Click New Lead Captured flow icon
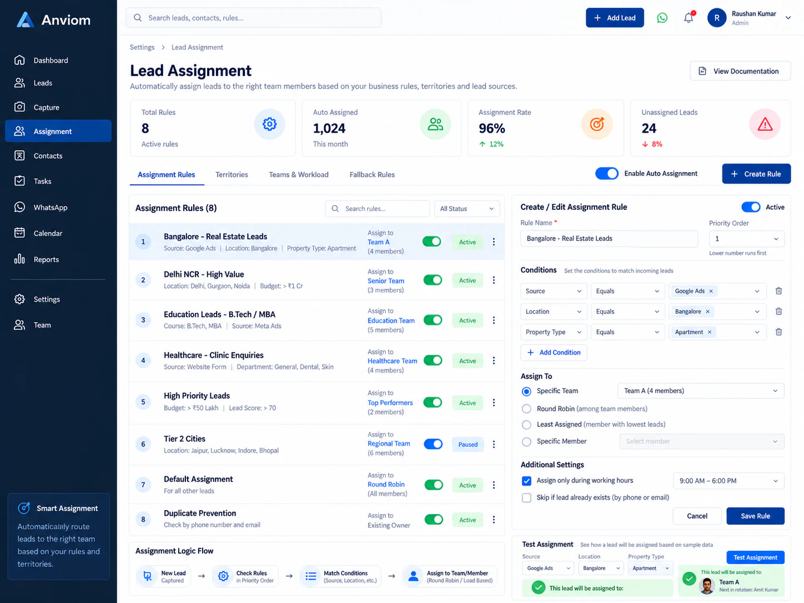The image size is (804, 603). pos(148,576)
